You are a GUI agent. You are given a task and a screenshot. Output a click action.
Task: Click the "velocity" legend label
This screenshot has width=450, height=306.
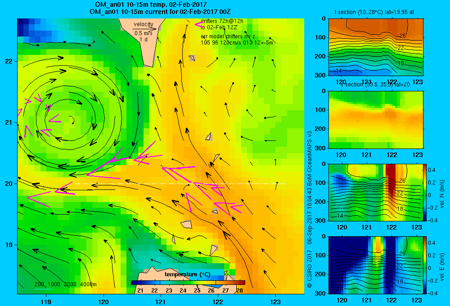coord(144,24)
